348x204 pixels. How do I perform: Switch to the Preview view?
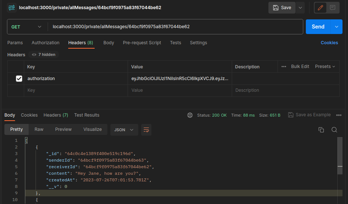click(63, 129)
